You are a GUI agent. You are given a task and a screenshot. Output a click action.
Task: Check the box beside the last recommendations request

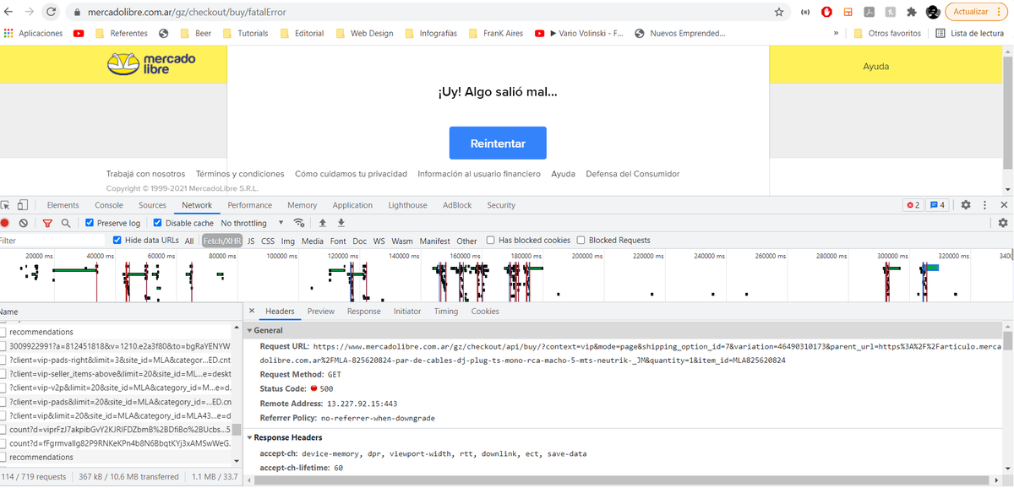click(3, 457)
